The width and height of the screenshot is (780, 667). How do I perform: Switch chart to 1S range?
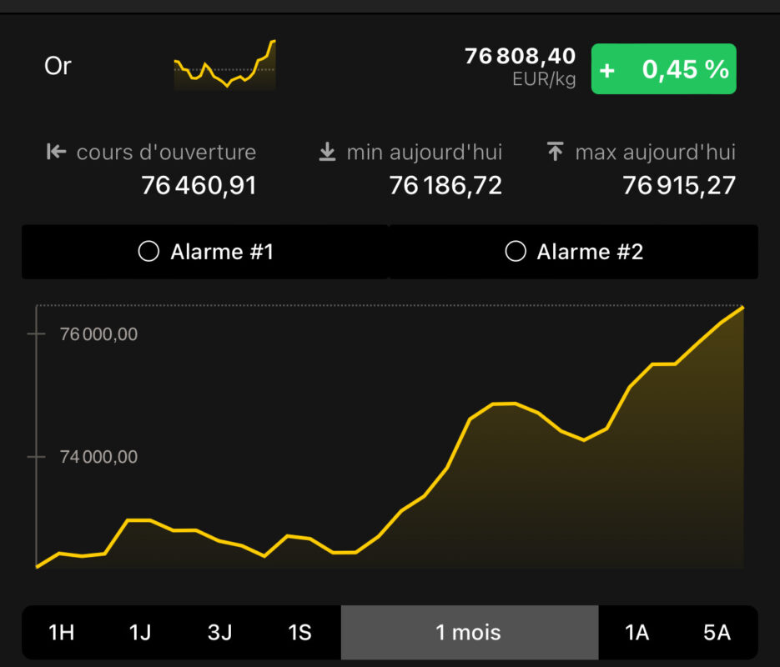coord(300,633)
